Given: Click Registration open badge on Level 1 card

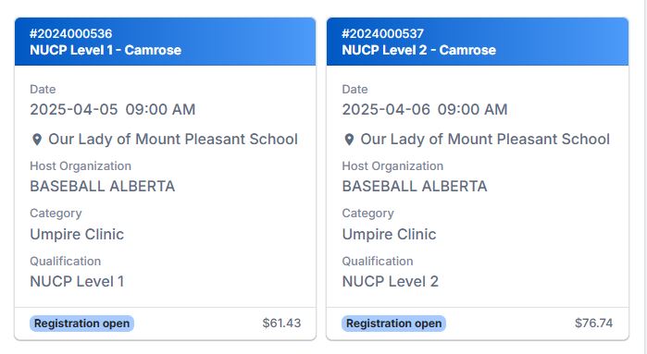Looking at the screenshot, I should (x=81, y=323).
